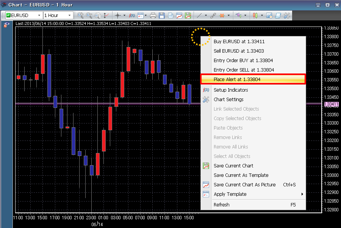Select Save Current Chart As Picture
This screenshot has height=228, width=341.
tap(253, 185)
